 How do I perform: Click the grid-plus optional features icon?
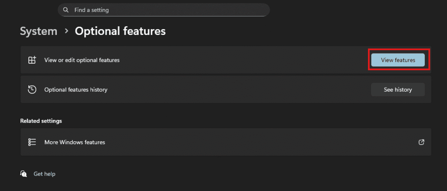pos(32,60)
